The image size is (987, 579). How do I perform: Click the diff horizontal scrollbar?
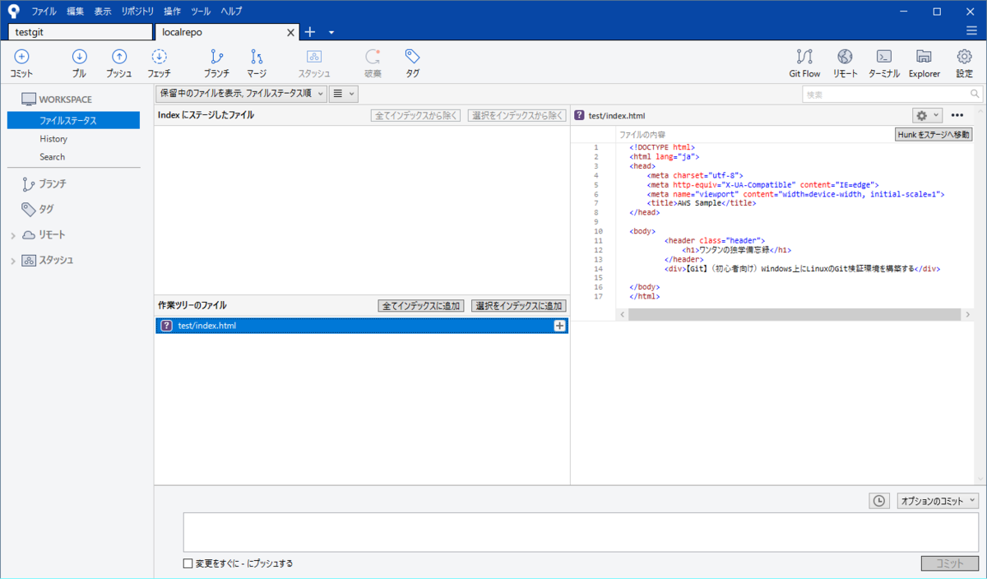[x=794, y=315]
